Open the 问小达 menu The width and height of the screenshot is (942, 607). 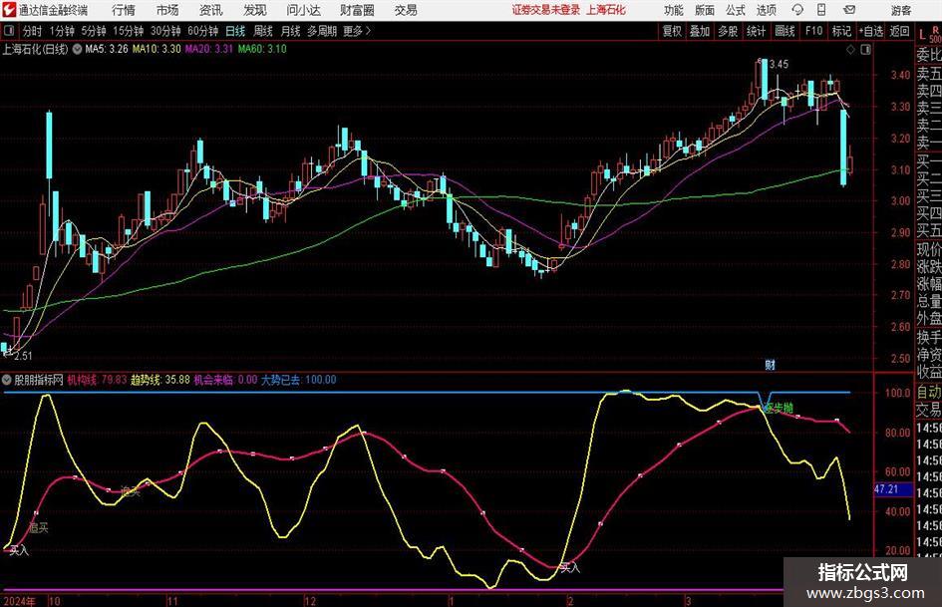[x=303, y=10]
